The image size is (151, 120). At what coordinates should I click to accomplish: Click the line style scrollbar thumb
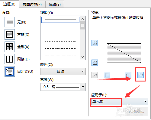pos(83,25)
